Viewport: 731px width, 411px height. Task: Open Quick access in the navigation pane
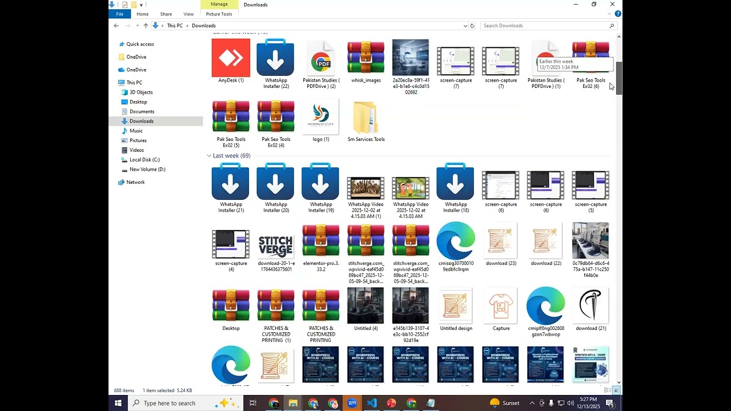pyautogui.click(x=140, y=44)
